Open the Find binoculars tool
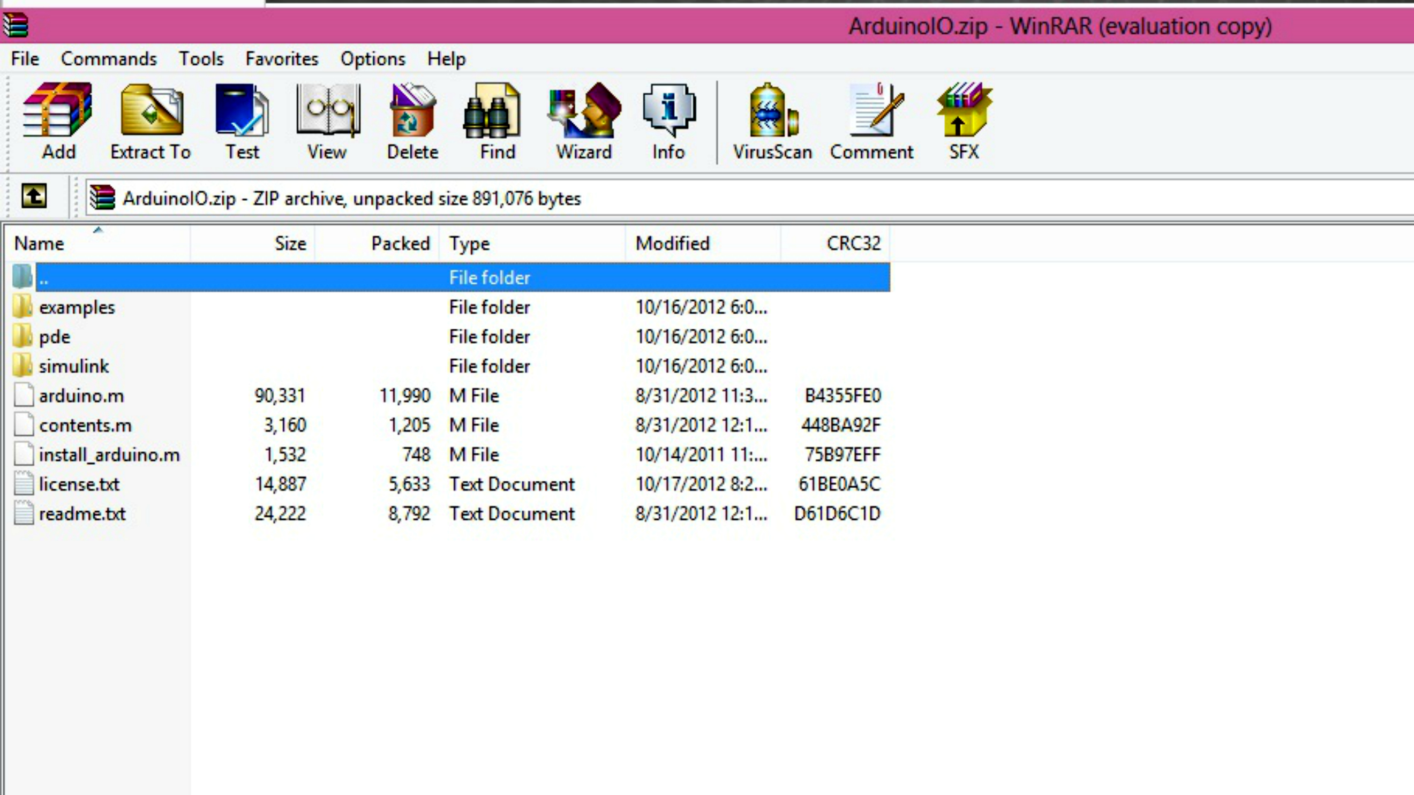 492,110
